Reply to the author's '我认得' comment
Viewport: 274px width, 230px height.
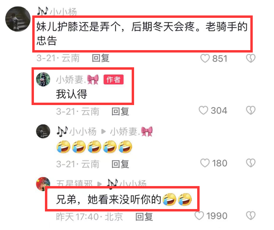pyautogui.click(x=120, y=112)
